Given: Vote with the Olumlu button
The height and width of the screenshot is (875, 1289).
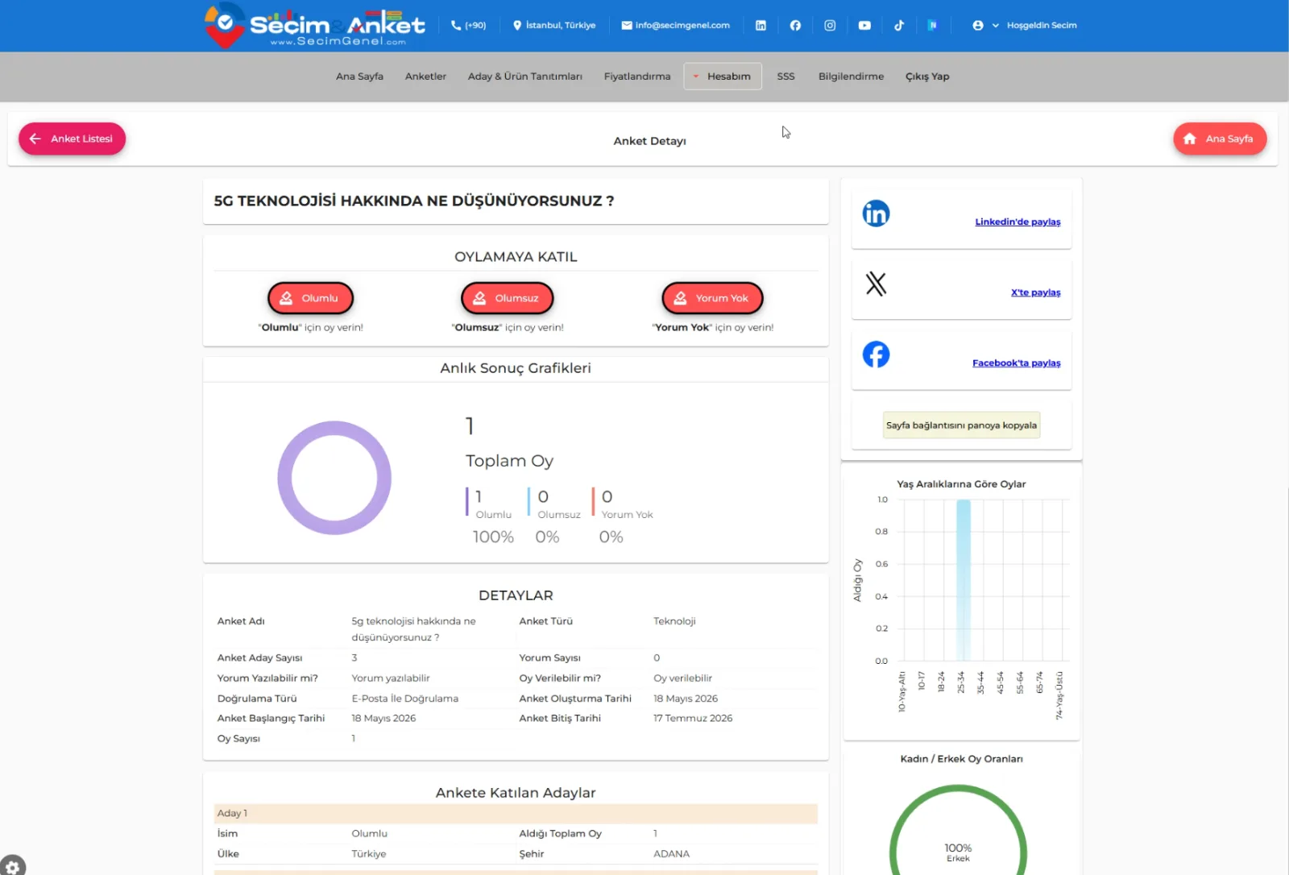Looking at the screenshot, I should point(310,298).
